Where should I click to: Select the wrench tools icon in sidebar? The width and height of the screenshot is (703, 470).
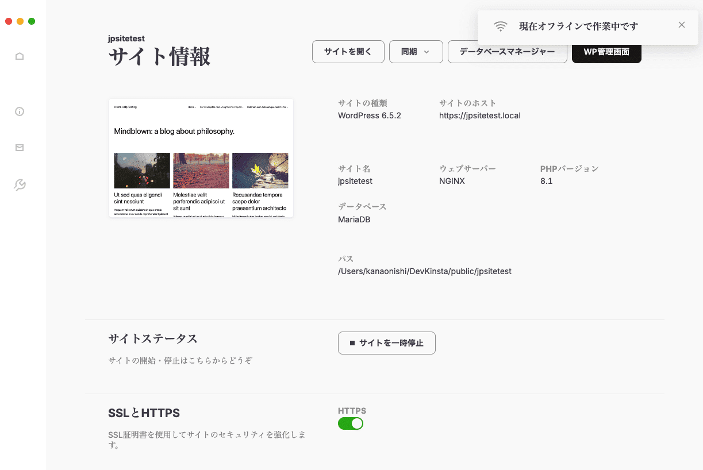point(20,184)
